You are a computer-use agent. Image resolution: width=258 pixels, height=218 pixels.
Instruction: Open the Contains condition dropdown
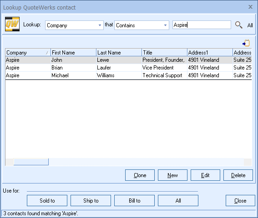click(x=165, y=25)
